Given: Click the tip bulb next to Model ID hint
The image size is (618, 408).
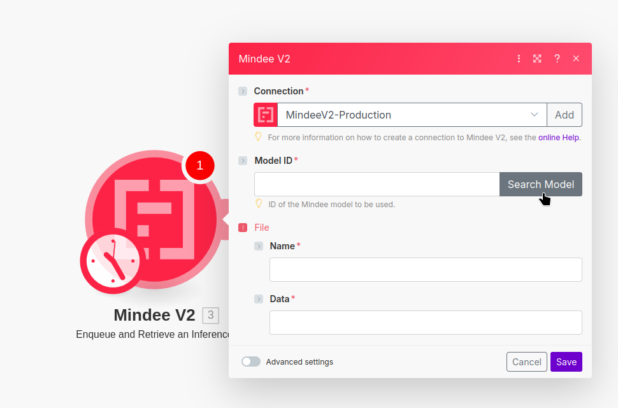Looking at the screenshot, I should tap(257, 204).
